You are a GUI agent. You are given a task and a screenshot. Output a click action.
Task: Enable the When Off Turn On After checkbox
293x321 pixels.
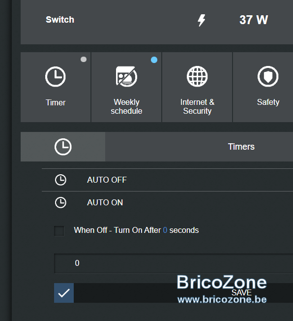59,231
